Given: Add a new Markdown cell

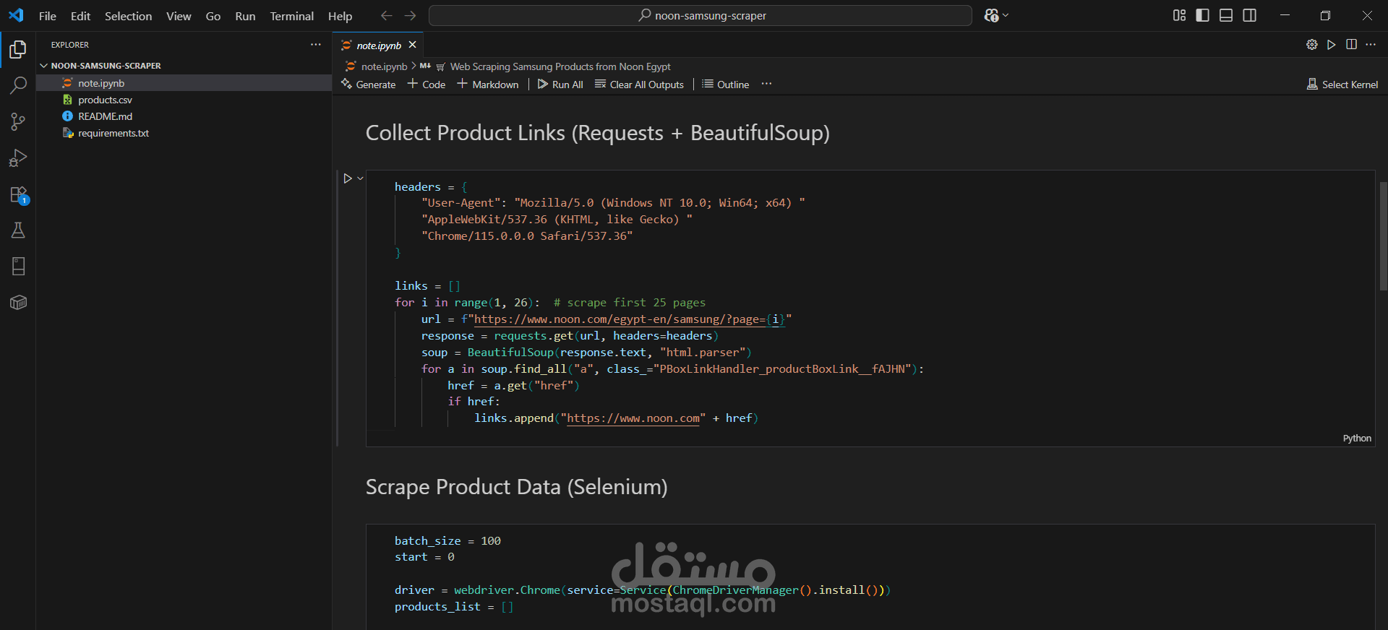Looking at the screenshot, I should tap(488, 85).
